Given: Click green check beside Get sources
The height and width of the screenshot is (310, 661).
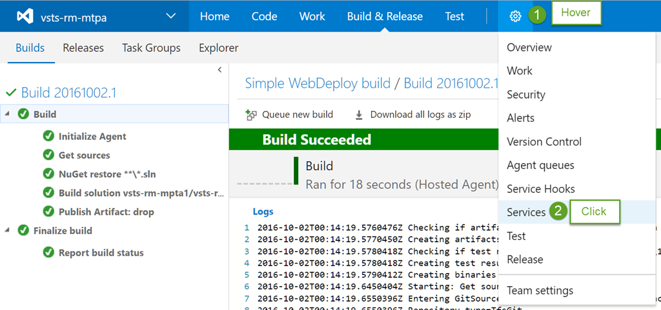Looking at the screenshot, I should (48, 155).
